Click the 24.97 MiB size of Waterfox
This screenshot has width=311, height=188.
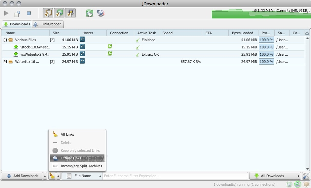click(70, 62)
